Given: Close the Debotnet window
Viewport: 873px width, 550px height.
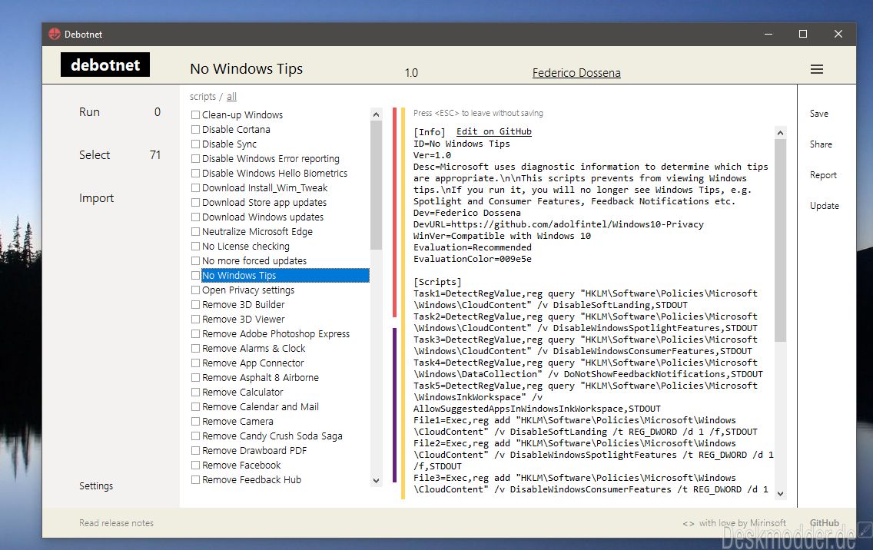Looking at the screenshot, I should coord(838,34).
